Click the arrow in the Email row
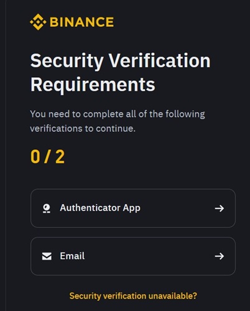 [x=220, y=256]
